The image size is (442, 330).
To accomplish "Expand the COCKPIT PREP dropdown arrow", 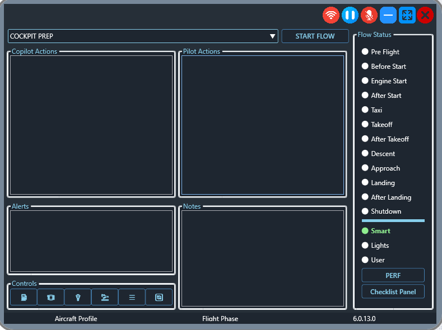I will pos(273,36).
